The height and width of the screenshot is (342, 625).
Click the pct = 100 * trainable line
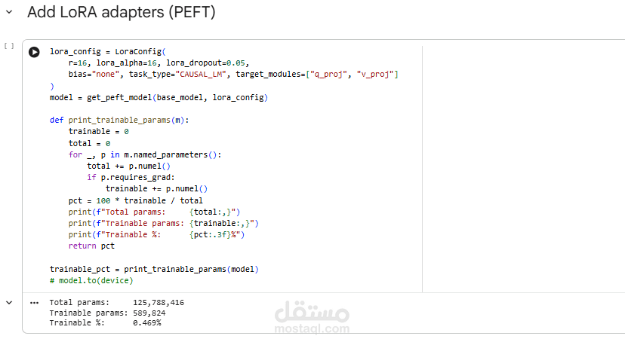135,200
